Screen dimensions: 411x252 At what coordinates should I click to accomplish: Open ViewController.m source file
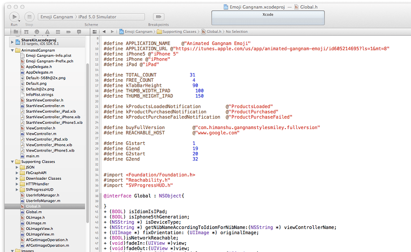tap(41, 134)
